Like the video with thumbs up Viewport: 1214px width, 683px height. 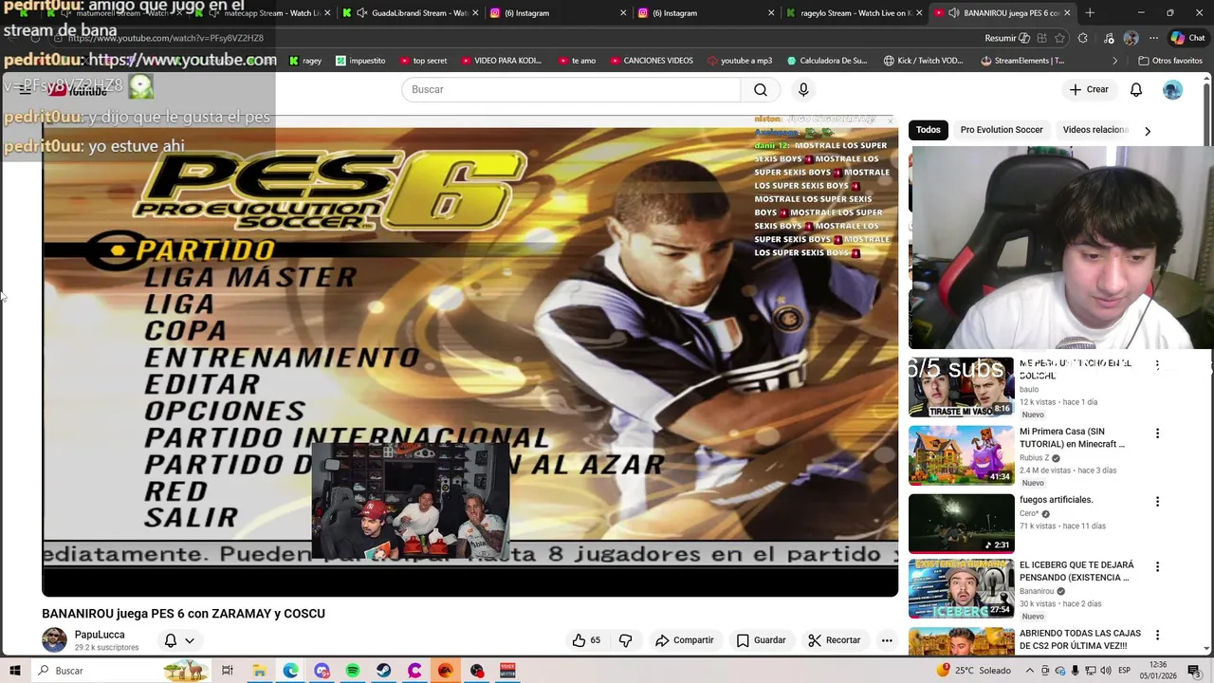click(x=586, y=640)
